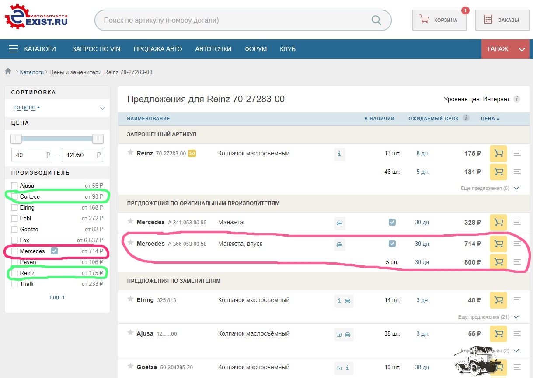This screenshot has height=378, width=533.
Task: Open the Заказы orders button
Action: (x=502, y=20)
